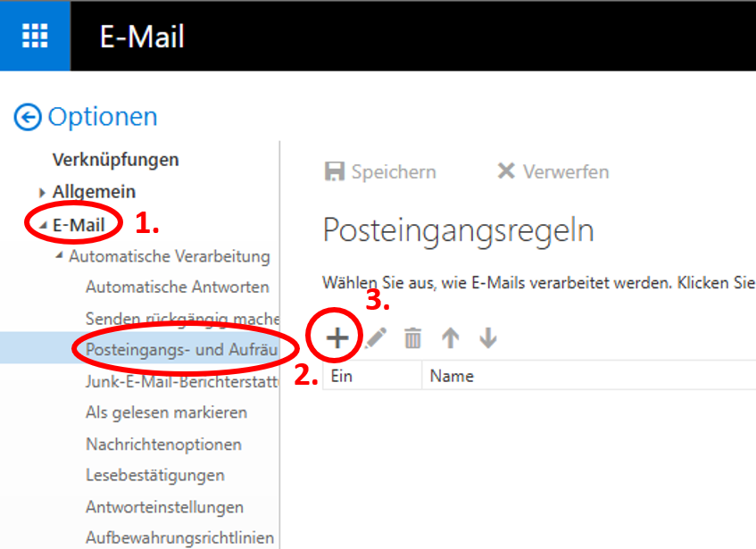The width and height of the screenshot is (756, 549).
Task: Open Antworteinstellungen settings
Action: tap(164, 507)
